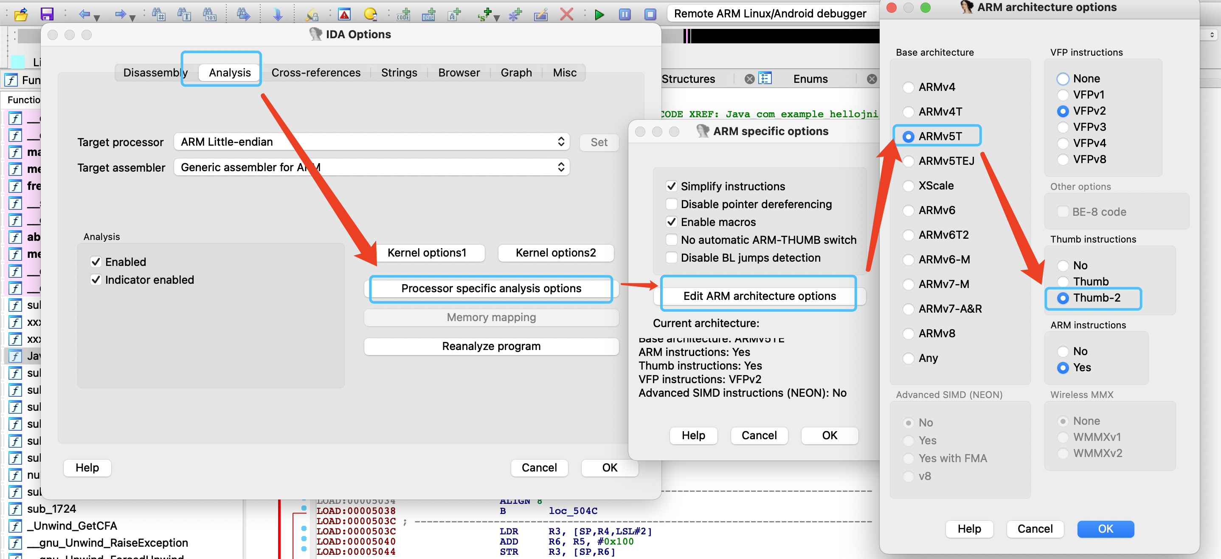Screen dimensions: 1221x559
Task: Click the Kernel options1 button
Action: [x=427, y=253]
